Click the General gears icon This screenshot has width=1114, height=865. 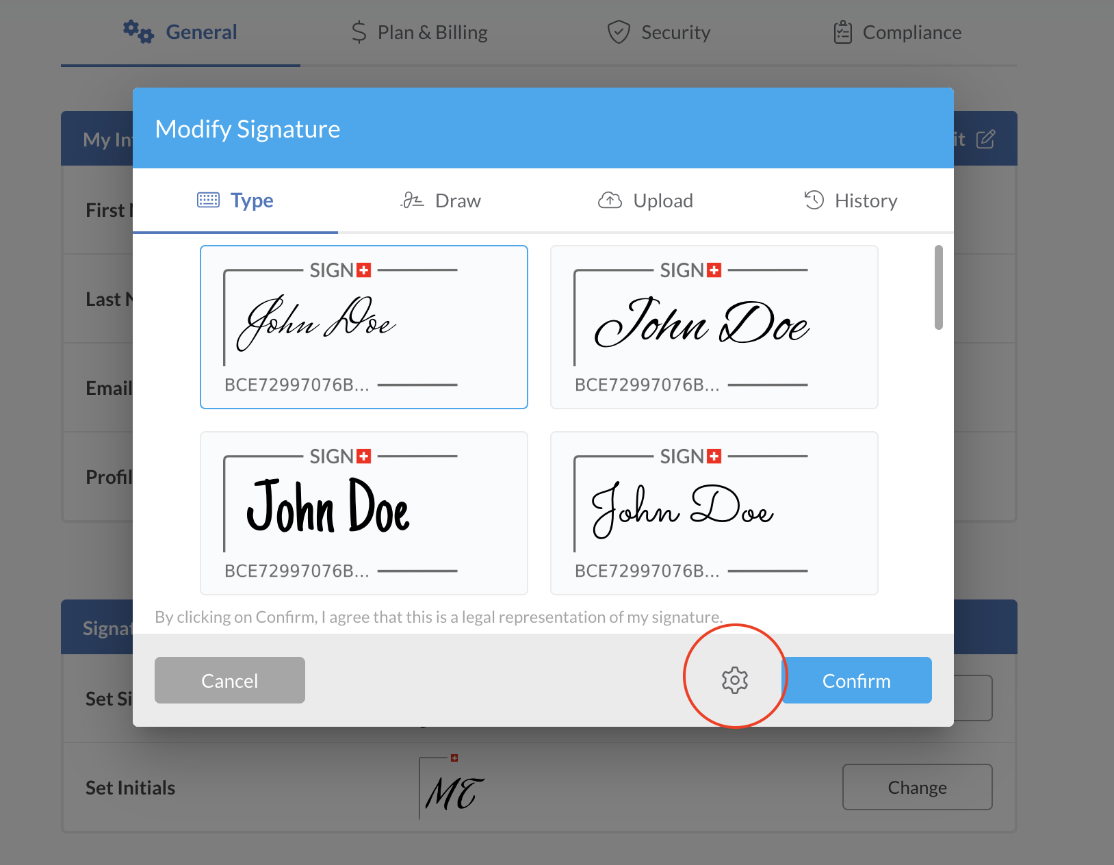138,31
